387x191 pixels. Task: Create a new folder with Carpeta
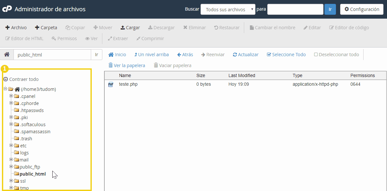coord(46,28)
